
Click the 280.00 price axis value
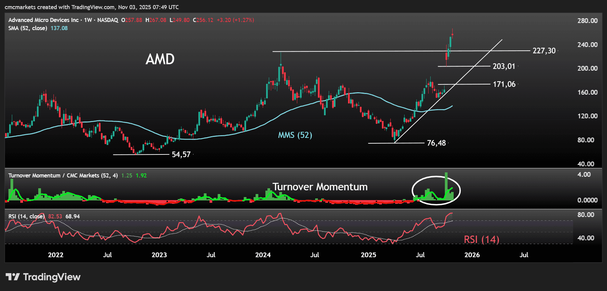pyautogui.click(x=587, y=21)
